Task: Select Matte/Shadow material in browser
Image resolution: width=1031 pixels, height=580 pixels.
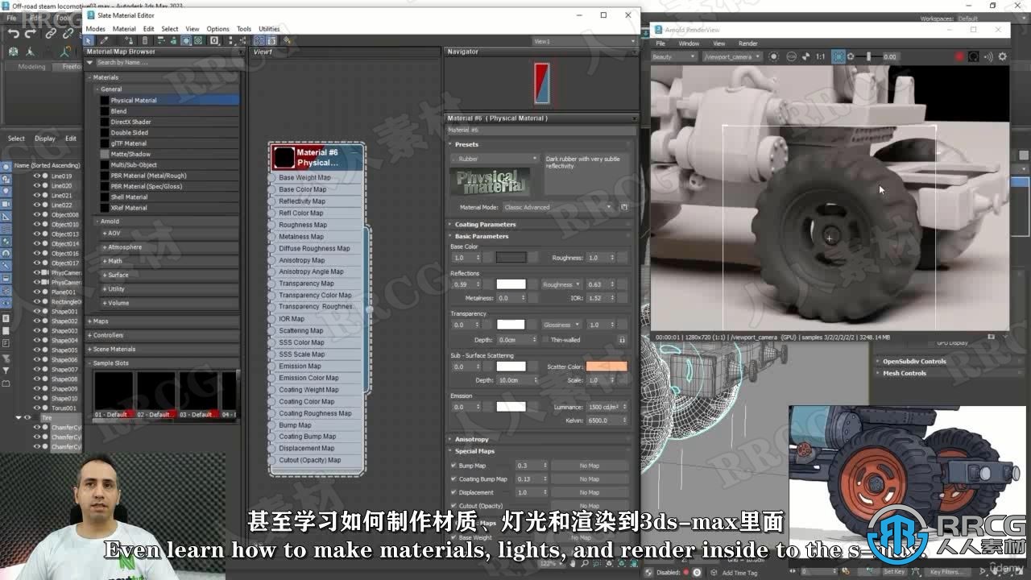Action: 169,154
